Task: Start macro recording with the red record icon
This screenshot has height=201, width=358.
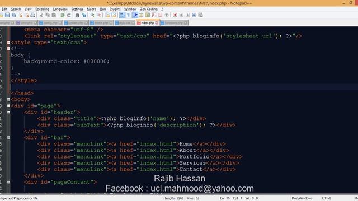Action: [x=175, y=15]
